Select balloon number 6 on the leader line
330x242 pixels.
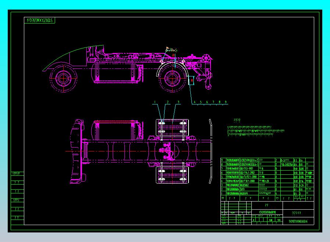coord(207,102)
